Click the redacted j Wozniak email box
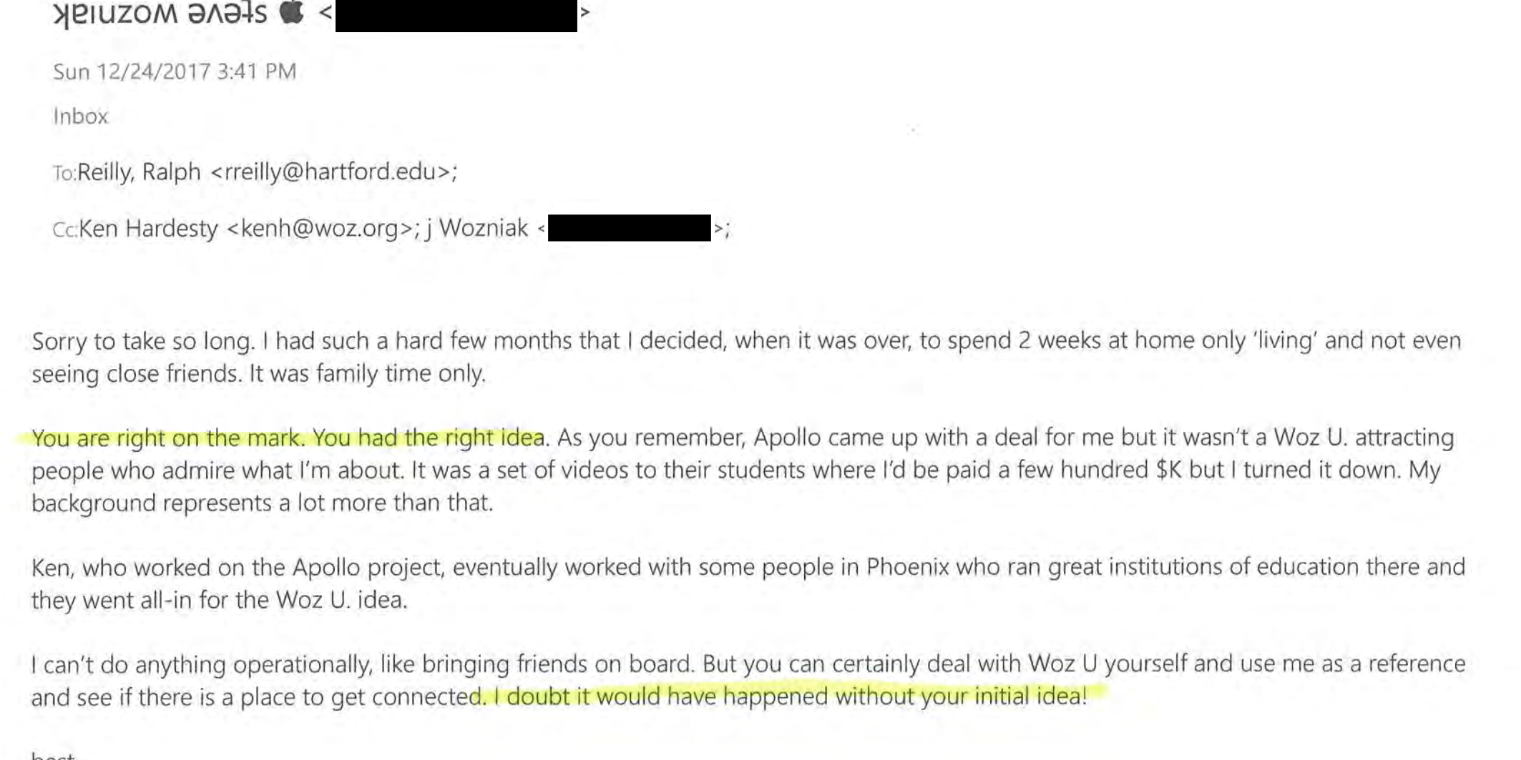Viewport: 1521px width, 760px height. pos(630,228)
